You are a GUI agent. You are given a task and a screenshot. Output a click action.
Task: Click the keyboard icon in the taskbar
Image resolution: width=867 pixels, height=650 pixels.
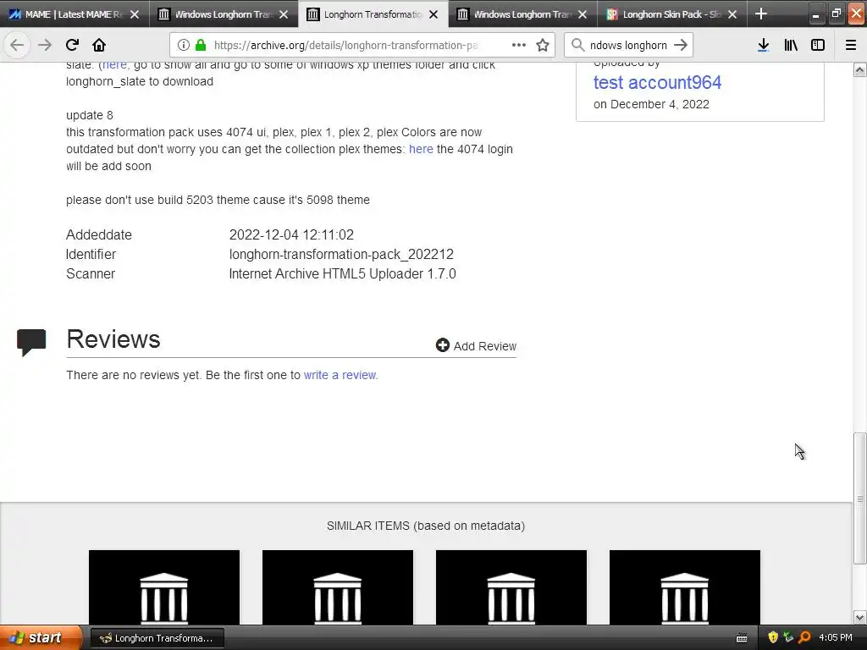[x=742, y=638]
